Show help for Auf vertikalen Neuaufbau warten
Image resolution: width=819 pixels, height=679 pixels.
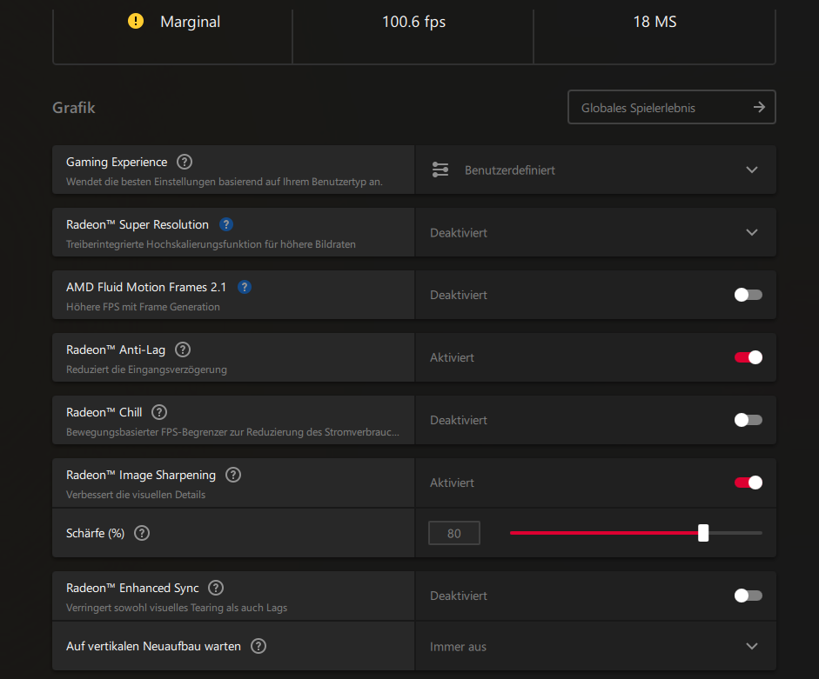258,646
